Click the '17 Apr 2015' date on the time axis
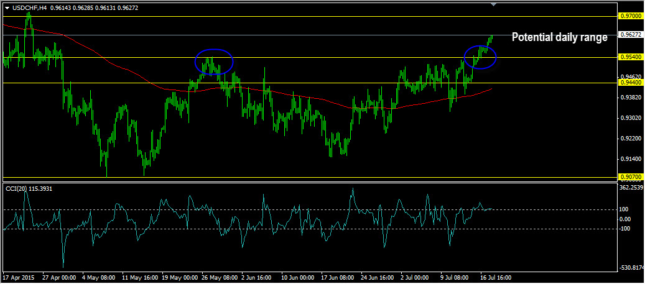 click(x=20, y=278)
